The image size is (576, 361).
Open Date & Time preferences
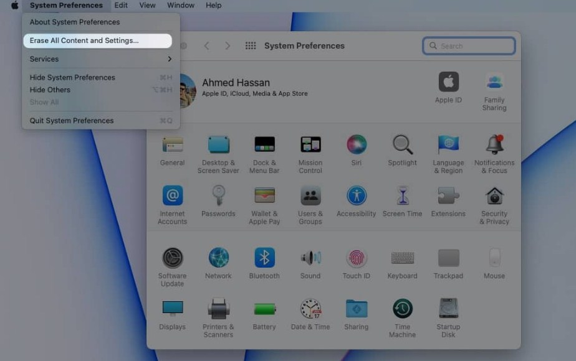[x=310, y=314]
